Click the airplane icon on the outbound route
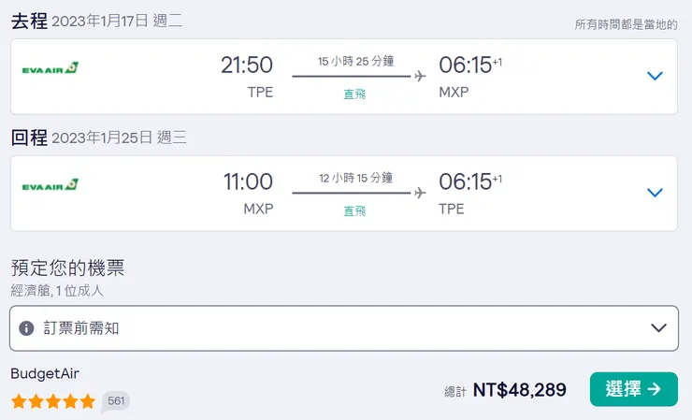 pos(420,77)
